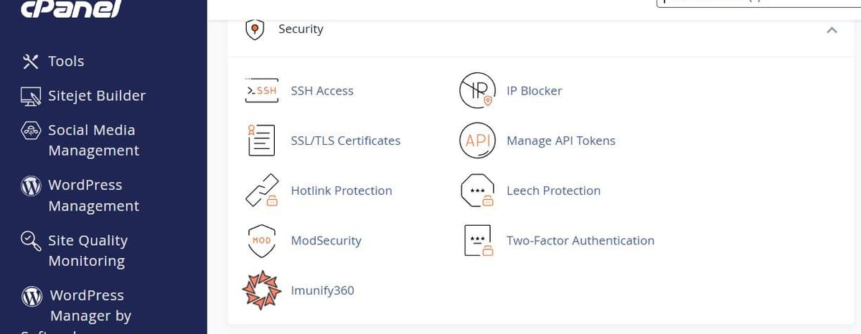Select Site Quality Monitoring
861x334 pixels.
pyautogui.click(x=74, y=251)
